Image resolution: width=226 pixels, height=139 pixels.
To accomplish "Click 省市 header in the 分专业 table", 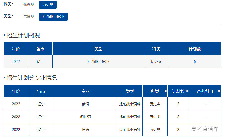I will (41, 91).
